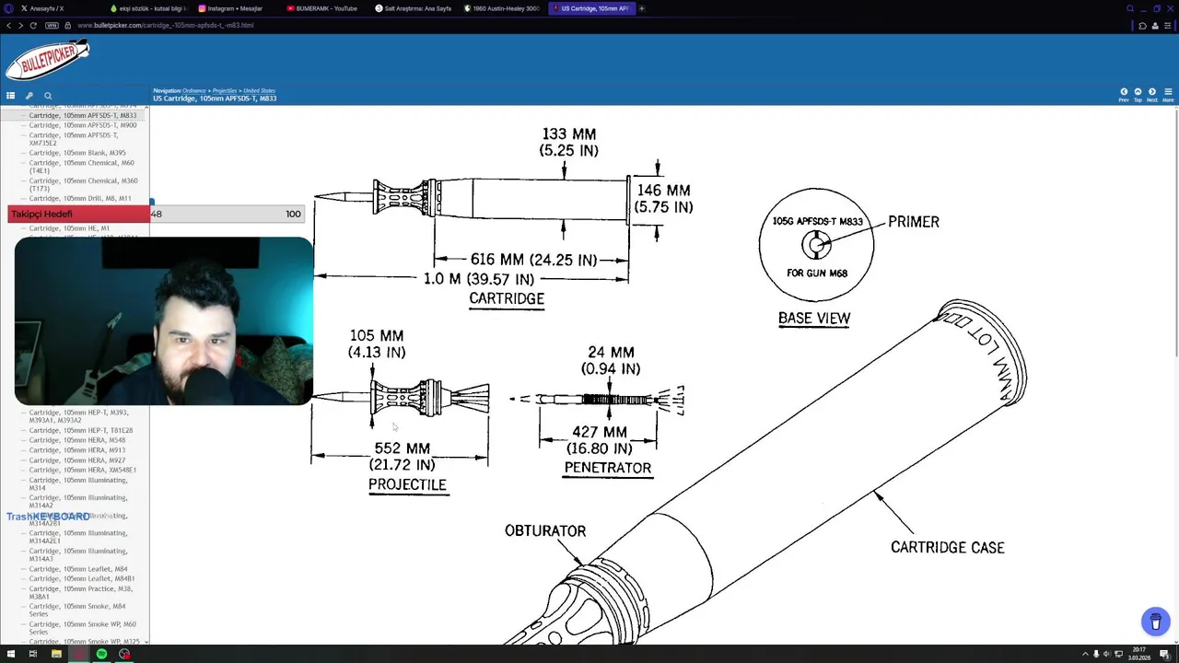Click the trash-can floating button
The width and height of the screenshot is (1179, 663).
coord(1155,622)
